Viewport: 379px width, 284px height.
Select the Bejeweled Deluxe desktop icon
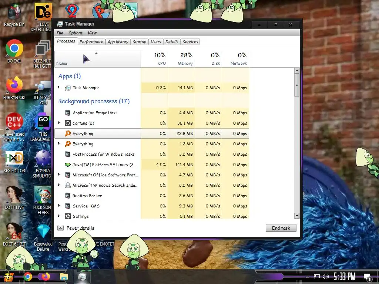click(x=43, y=237)
